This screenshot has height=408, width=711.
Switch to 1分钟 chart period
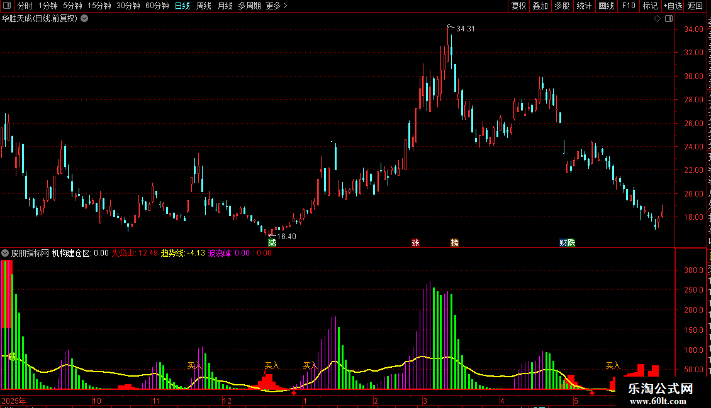tap(48, 6)
